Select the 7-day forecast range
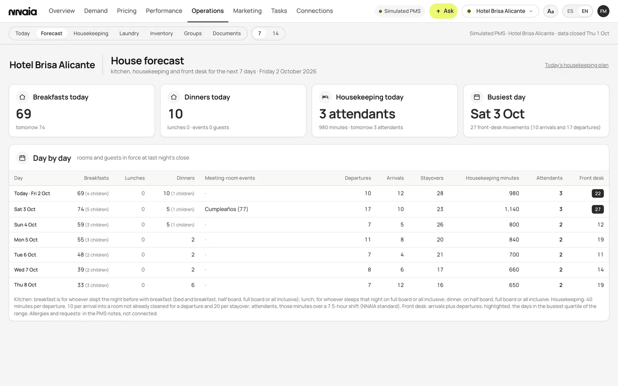The image size is (618, 386). point(260,34)
